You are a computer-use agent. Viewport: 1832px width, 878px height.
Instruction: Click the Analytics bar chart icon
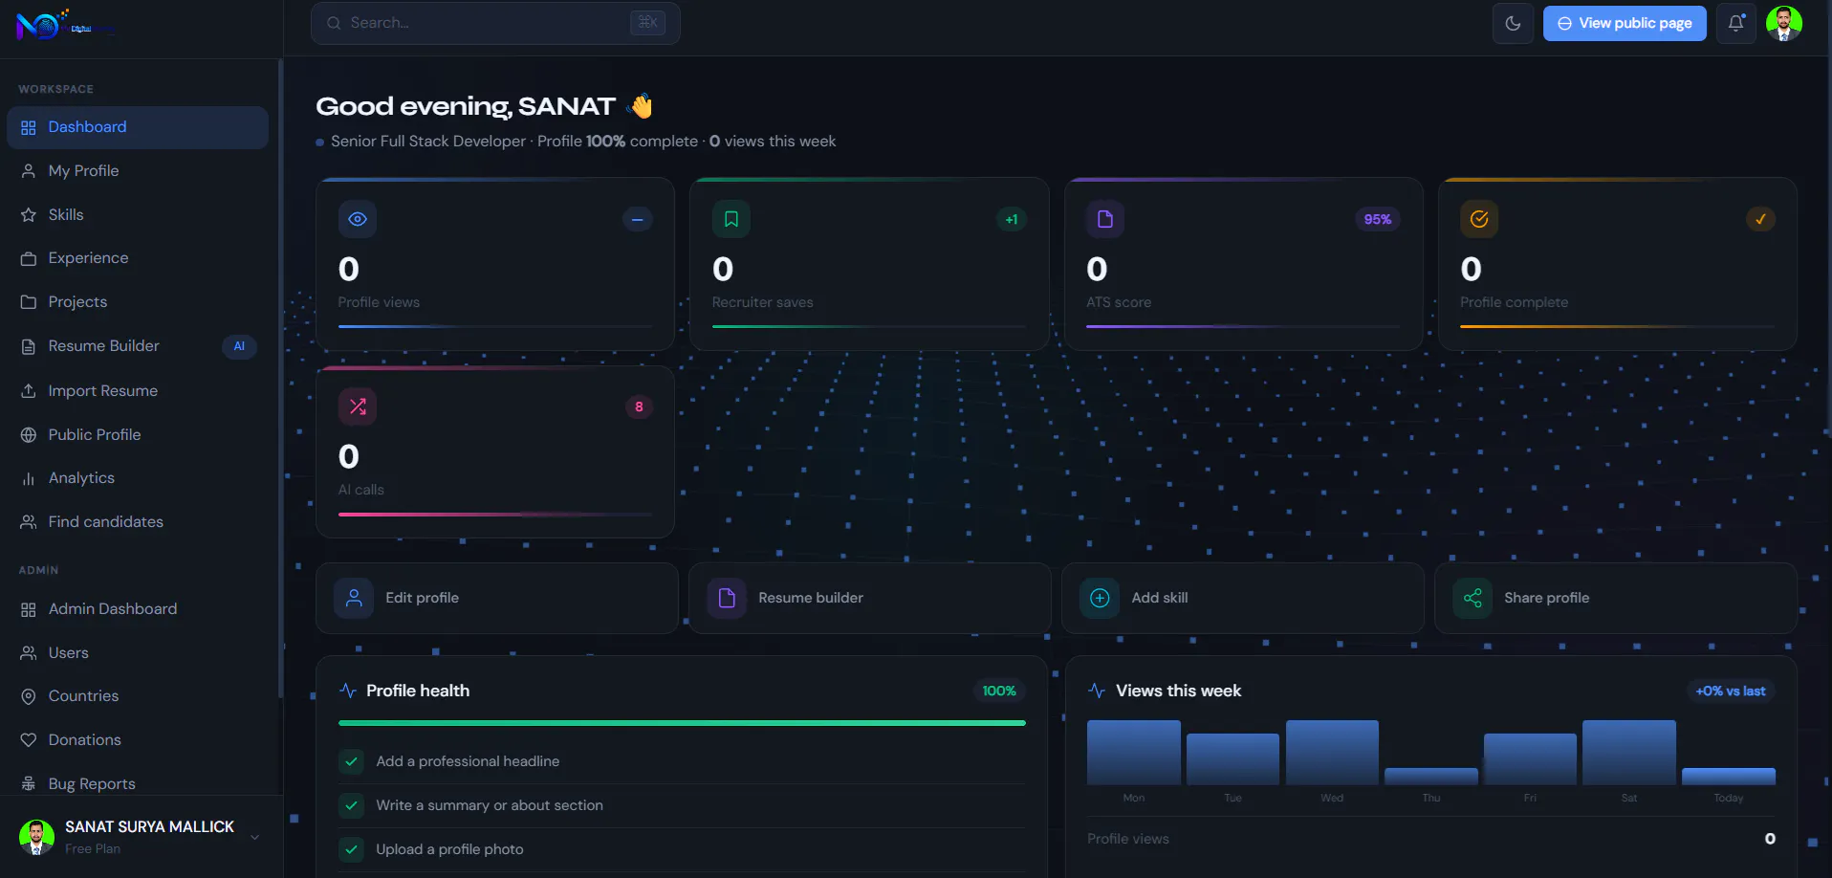29,478
